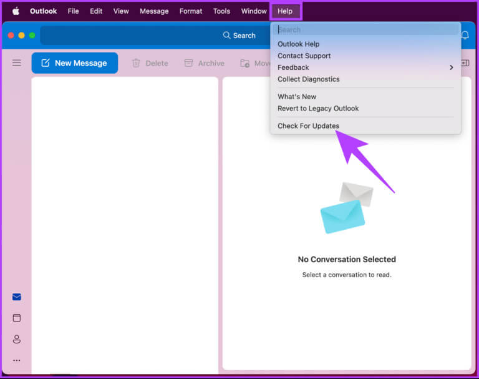479x379 pixels.
Task: Compose with New Message button
Action: point(75,63)
